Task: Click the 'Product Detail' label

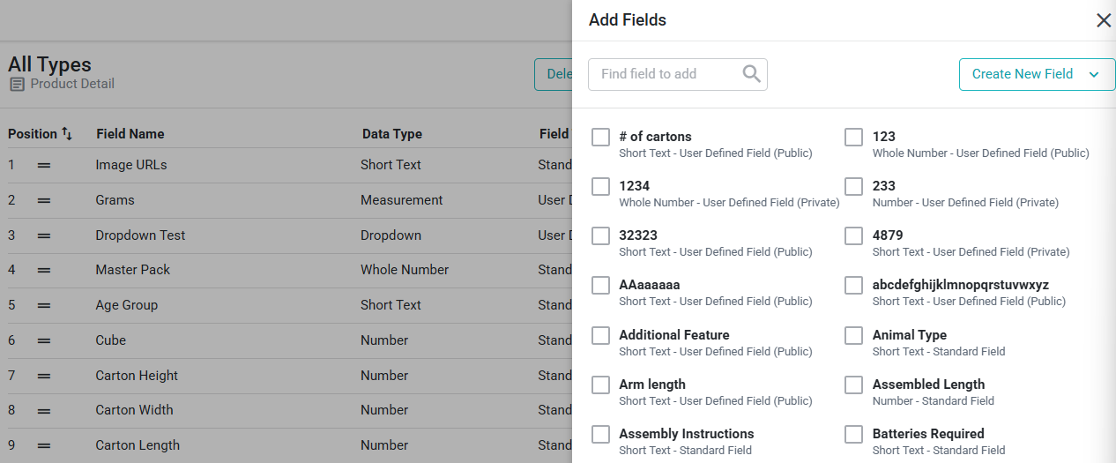Action: pyautogui.click(x=72, y=84)
